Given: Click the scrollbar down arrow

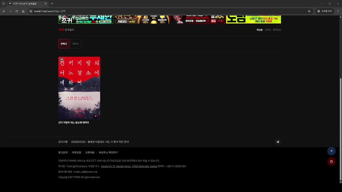Looking at the screenshot, I should 340,182.
